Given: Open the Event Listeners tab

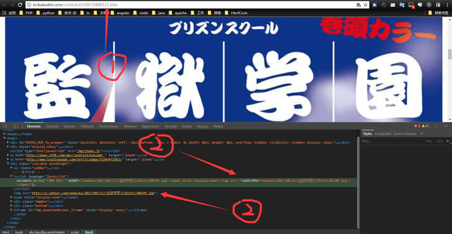Looking at the screenshot, I should pyautogui.click(x=405, y=134).
